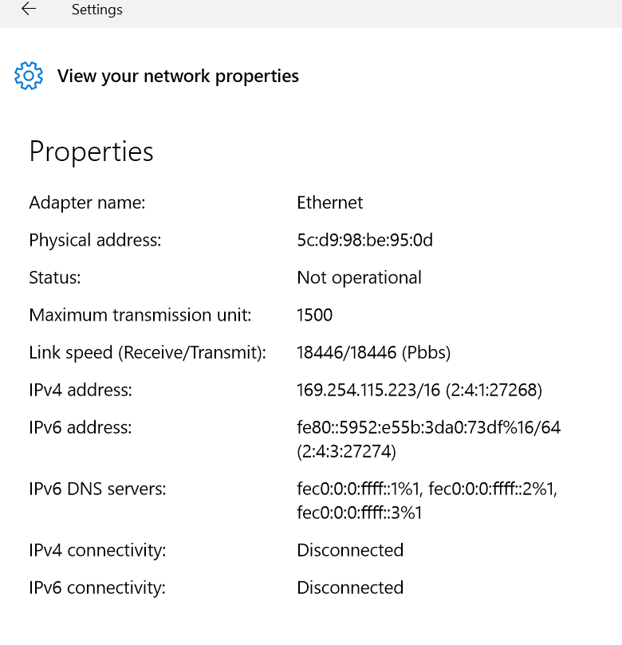The image size is (622, 645).
Task: Click the Maximum transmission unit label
Action: (140, 315)
